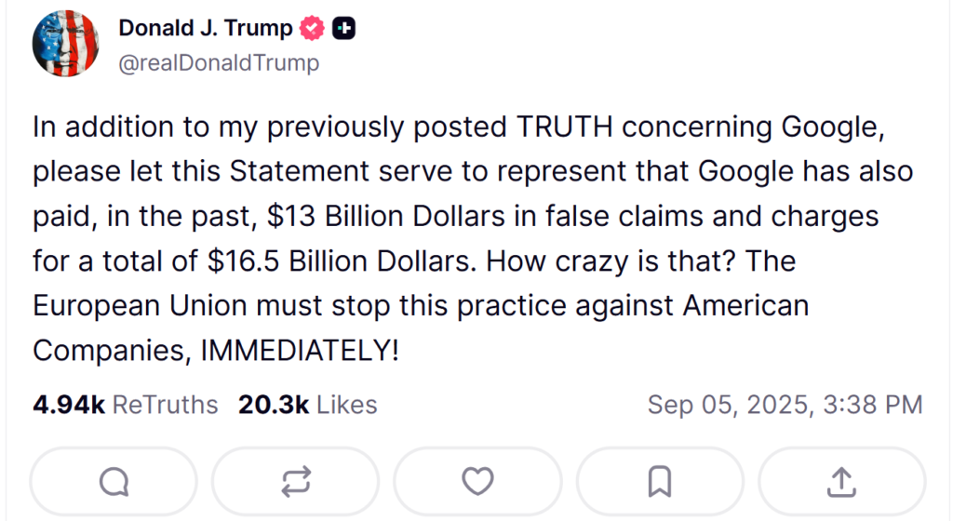Image resolution: width=953 pixels, height=521 pixels.
Task: Bookmark this post
Action: 660,481
